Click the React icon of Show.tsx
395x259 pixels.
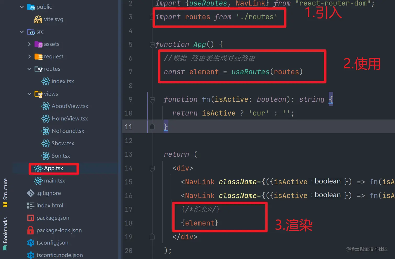click(46, 143)
